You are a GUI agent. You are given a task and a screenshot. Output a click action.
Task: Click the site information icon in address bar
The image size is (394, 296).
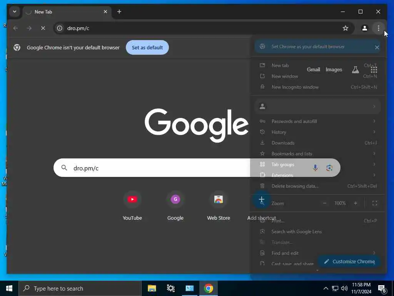(x=60, y=28)
